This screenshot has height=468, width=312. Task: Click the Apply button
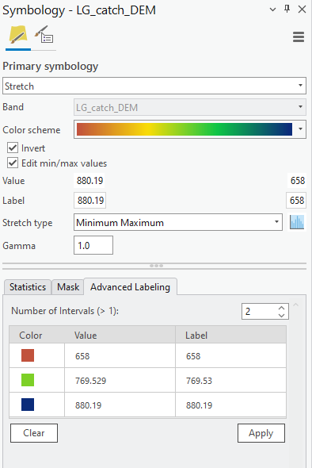[x=261, y=433]
